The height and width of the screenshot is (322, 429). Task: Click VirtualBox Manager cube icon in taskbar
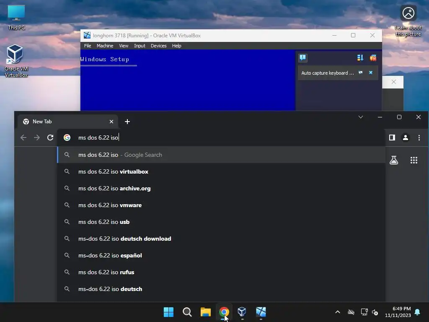click(x=242, y=312)
